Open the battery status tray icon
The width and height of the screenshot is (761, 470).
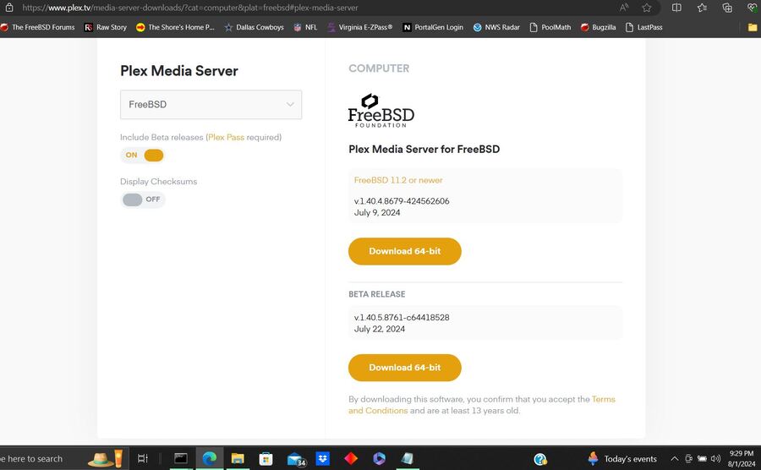[702, 459]
